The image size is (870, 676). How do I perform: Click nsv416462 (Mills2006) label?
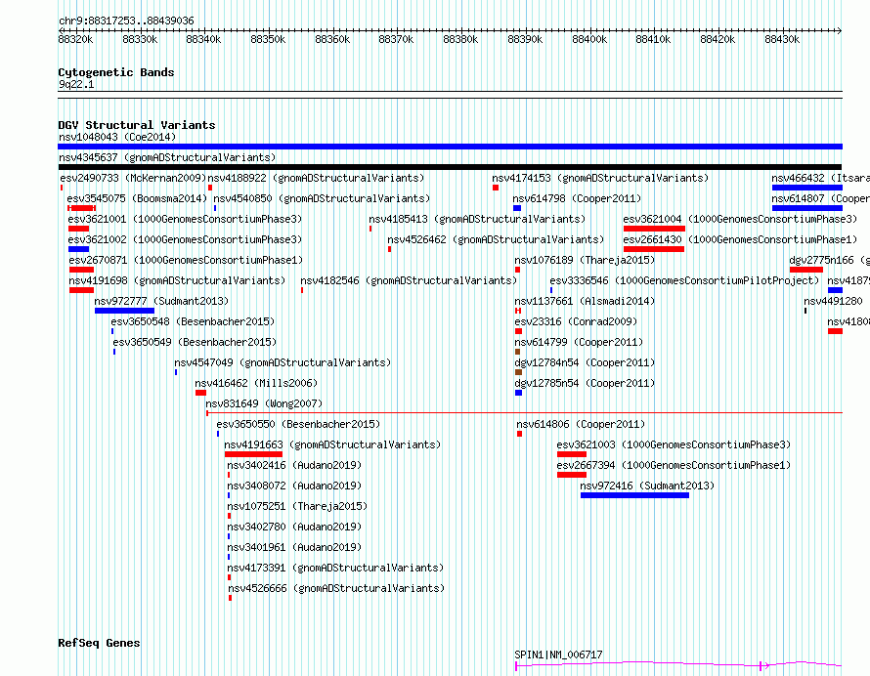tap(256, 383)
